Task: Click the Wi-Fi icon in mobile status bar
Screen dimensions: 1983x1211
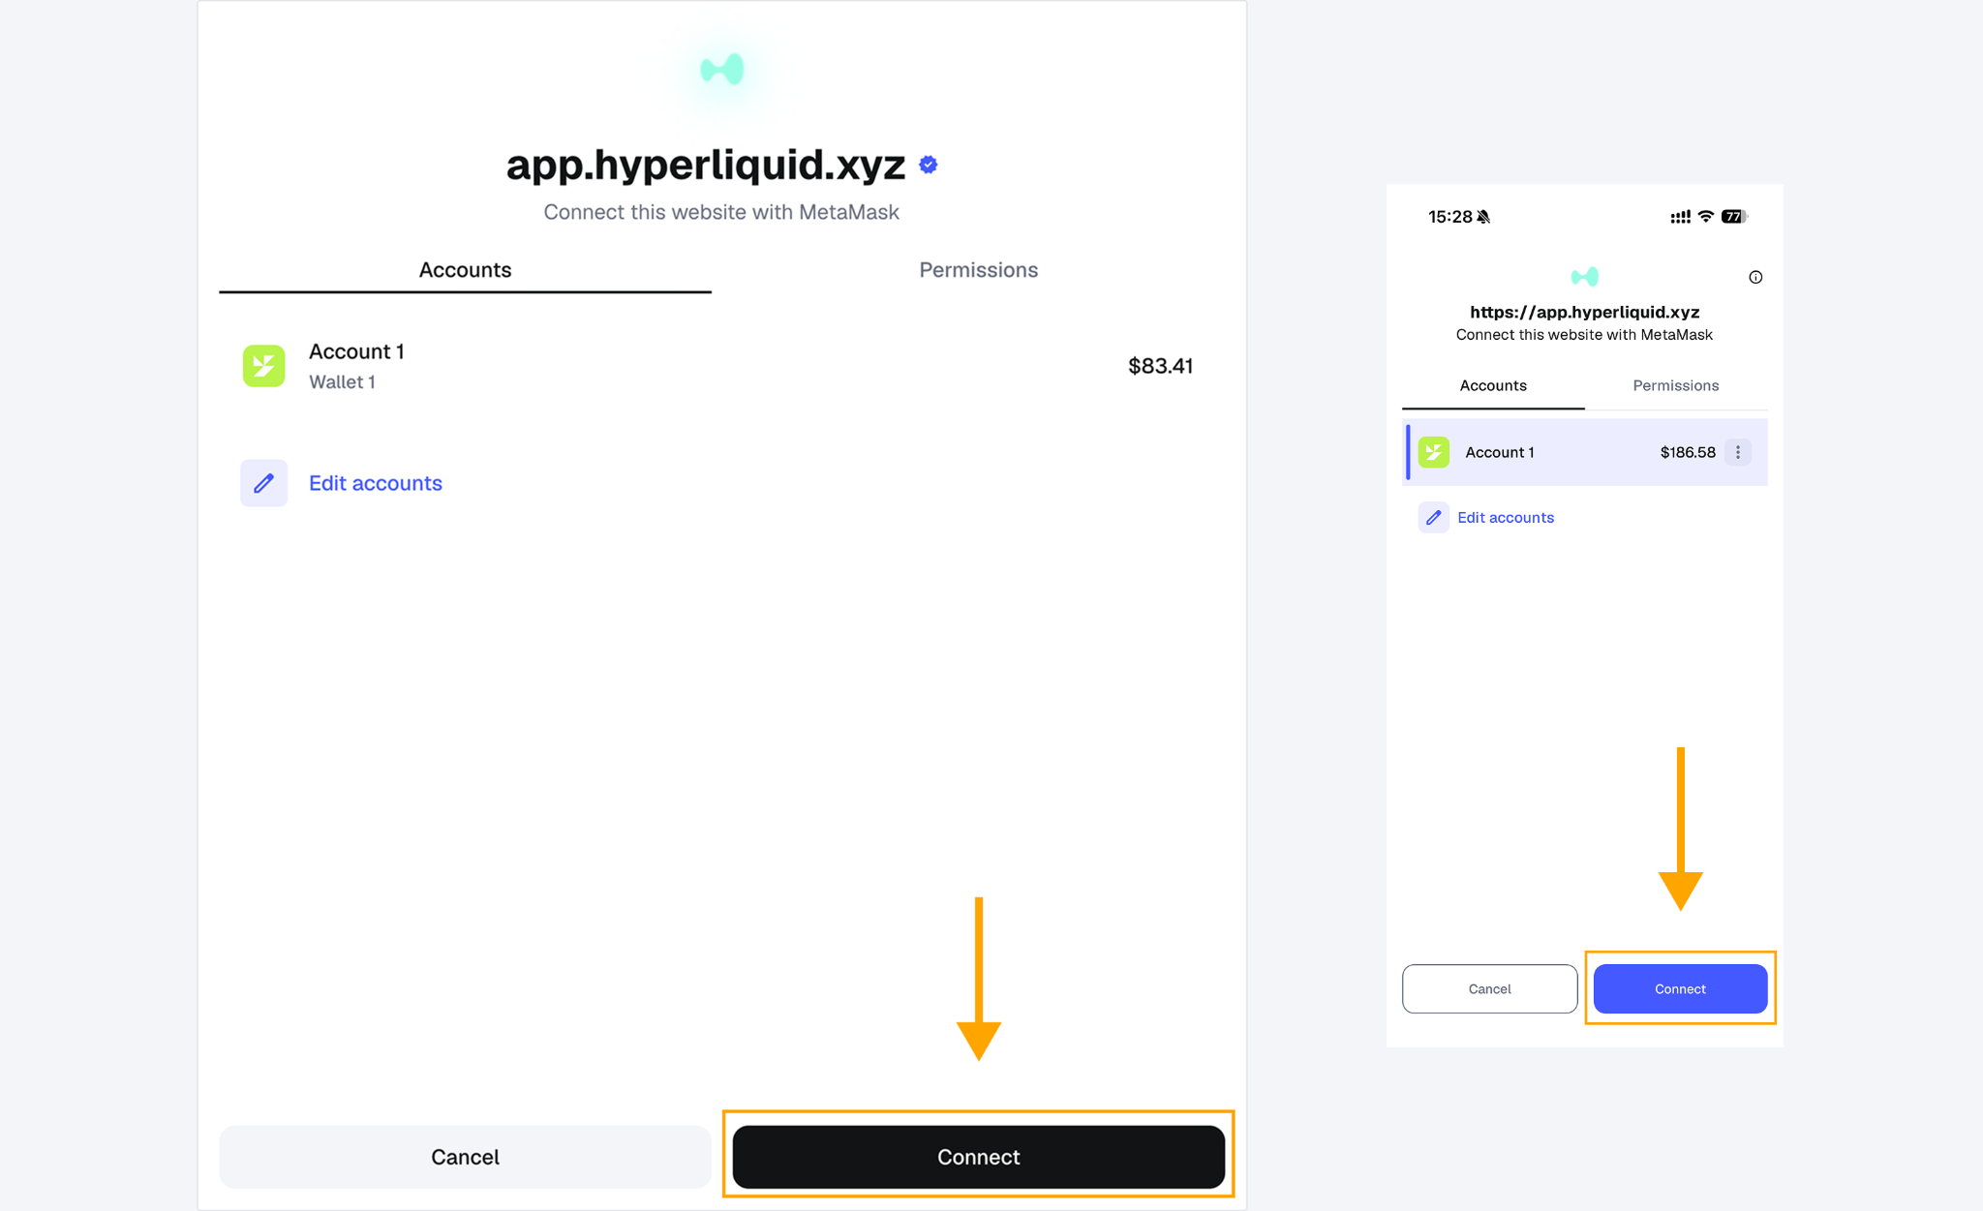Action: click(1706, 217)
